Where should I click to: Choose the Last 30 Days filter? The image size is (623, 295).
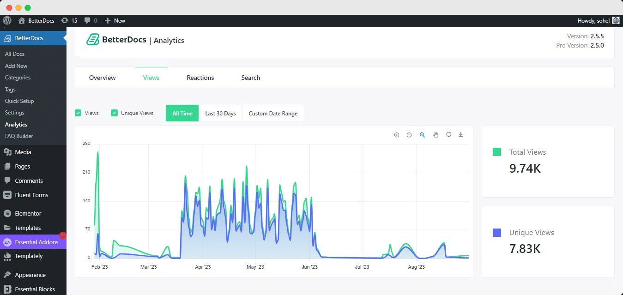tap(220, 114)
